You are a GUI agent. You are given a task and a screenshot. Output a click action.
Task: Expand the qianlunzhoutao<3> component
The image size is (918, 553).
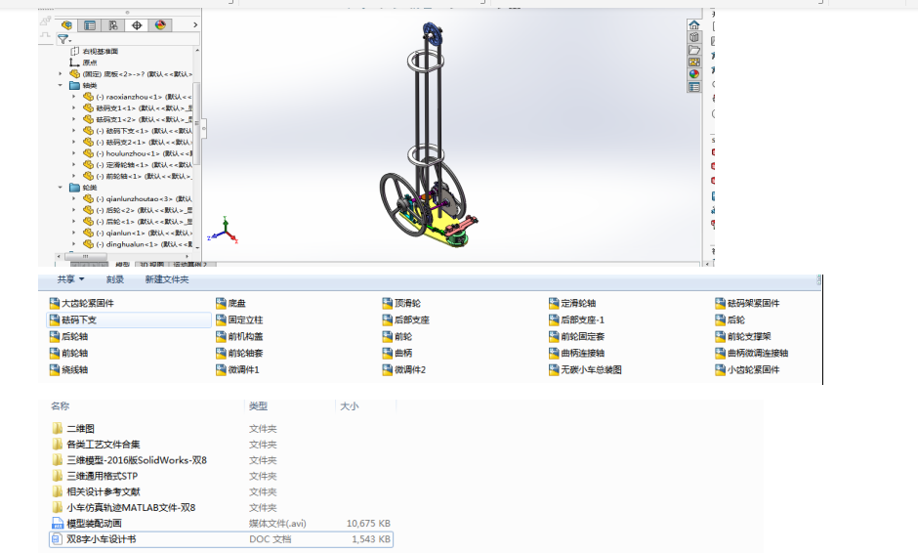point(74,198)
